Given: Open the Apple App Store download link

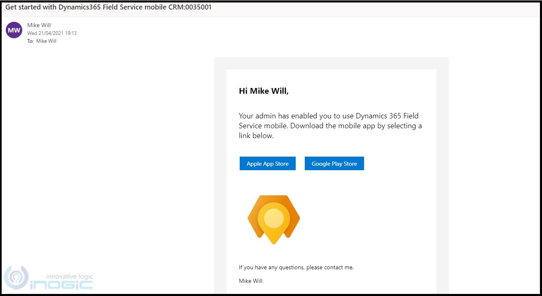Looking at the screenshot, I should (268, 164).
